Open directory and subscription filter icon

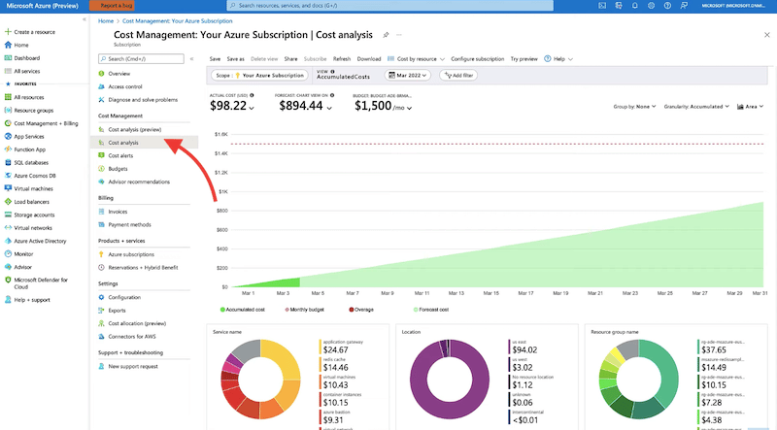(619, 6)
